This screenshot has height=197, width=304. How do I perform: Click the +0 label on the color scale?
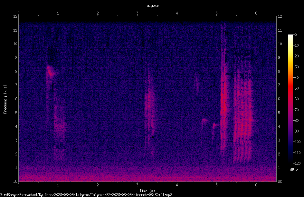[295, 35]
